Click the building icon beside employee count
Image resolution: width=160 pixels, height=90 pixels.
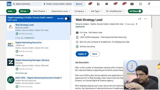pyautogui.click(x=77, y=37)
